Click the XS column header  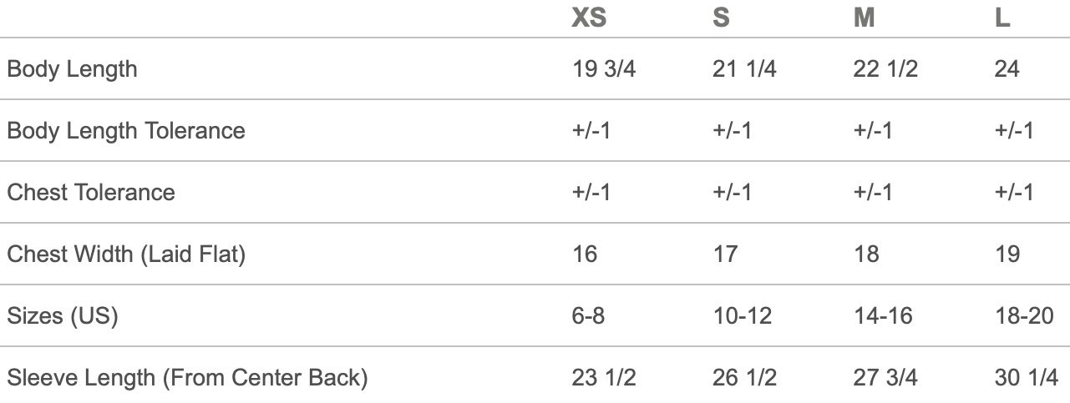pos(589,18)
